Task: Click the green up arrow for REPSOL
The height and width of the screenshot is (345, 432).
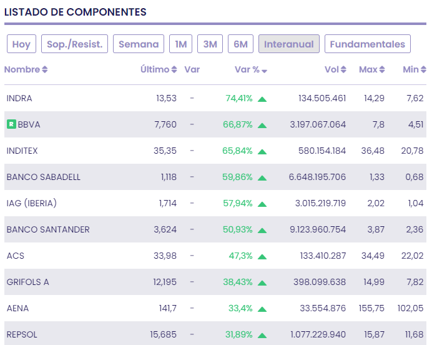Action: 262,335
